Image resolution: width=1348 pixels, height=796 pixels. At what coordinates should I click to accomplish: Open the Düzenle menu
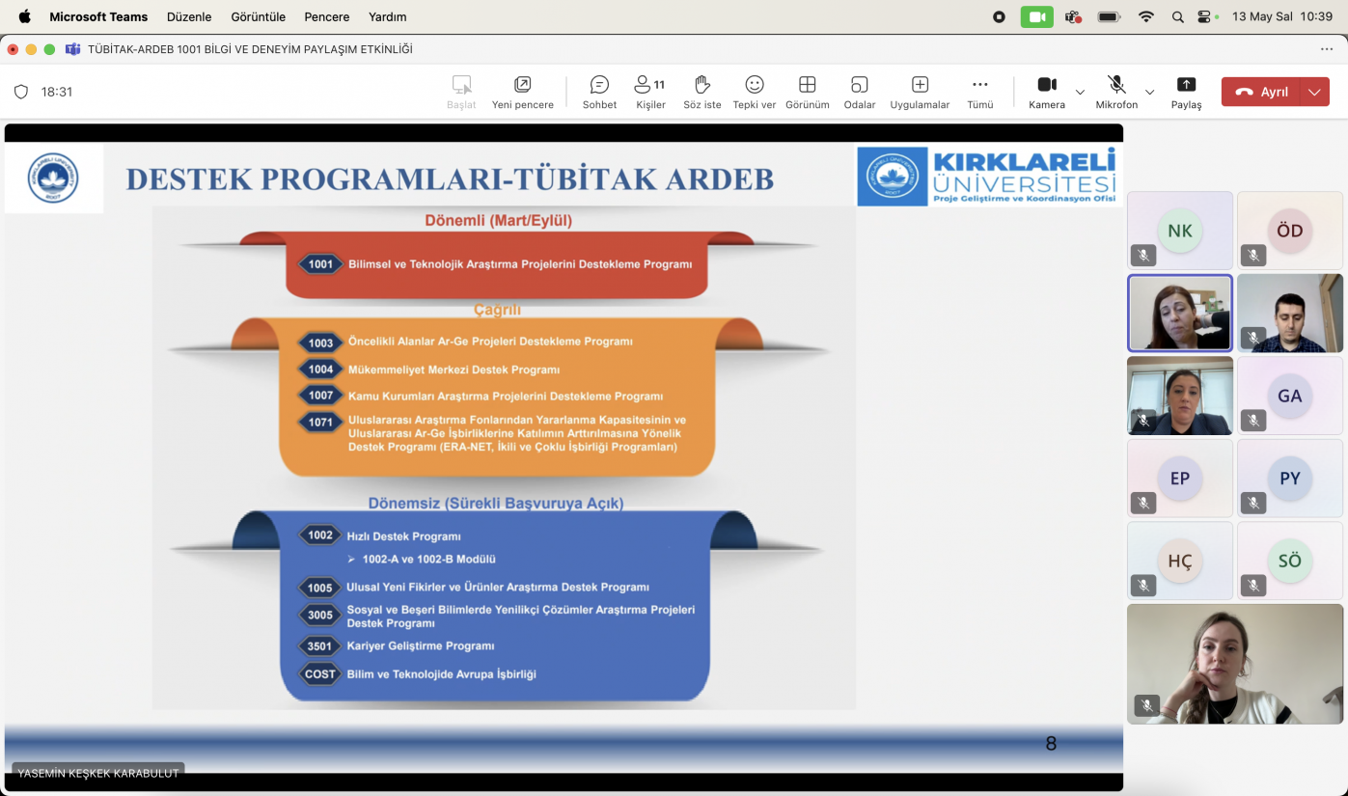click(x=189, y=16)
